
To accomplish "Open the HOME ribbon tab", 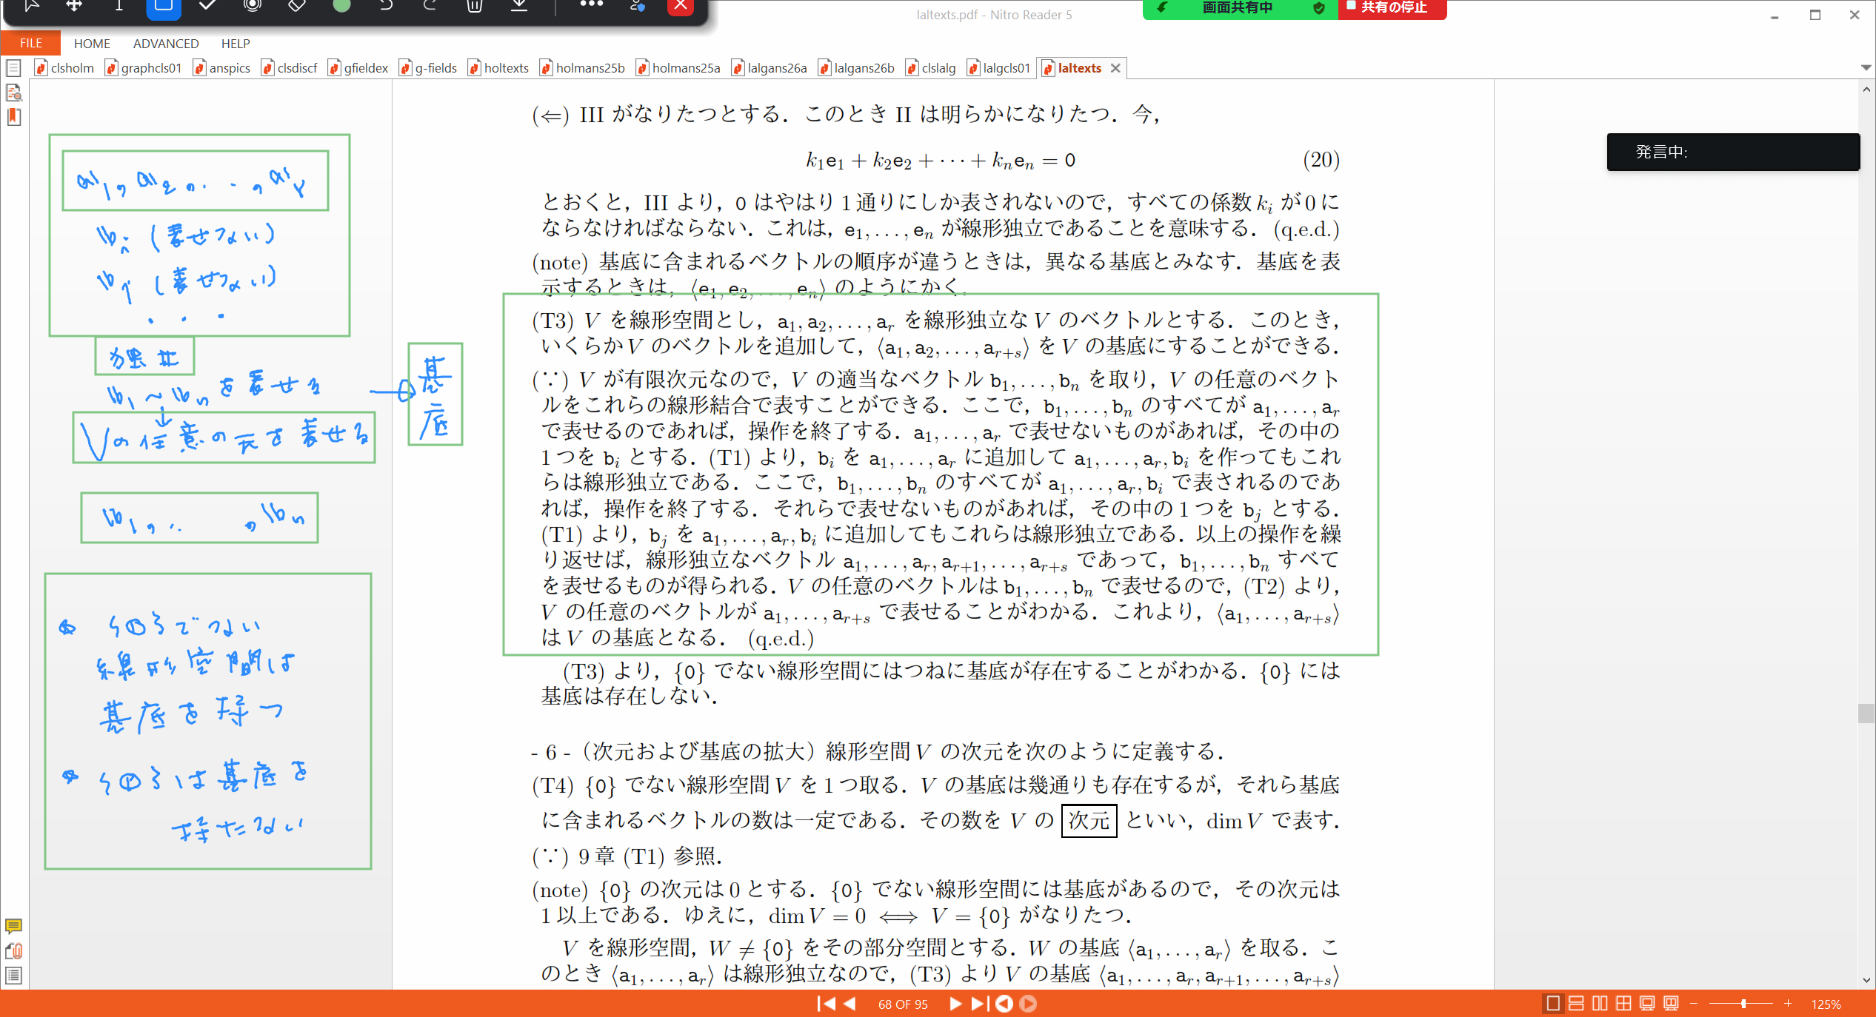I will (x=92, y=44).
